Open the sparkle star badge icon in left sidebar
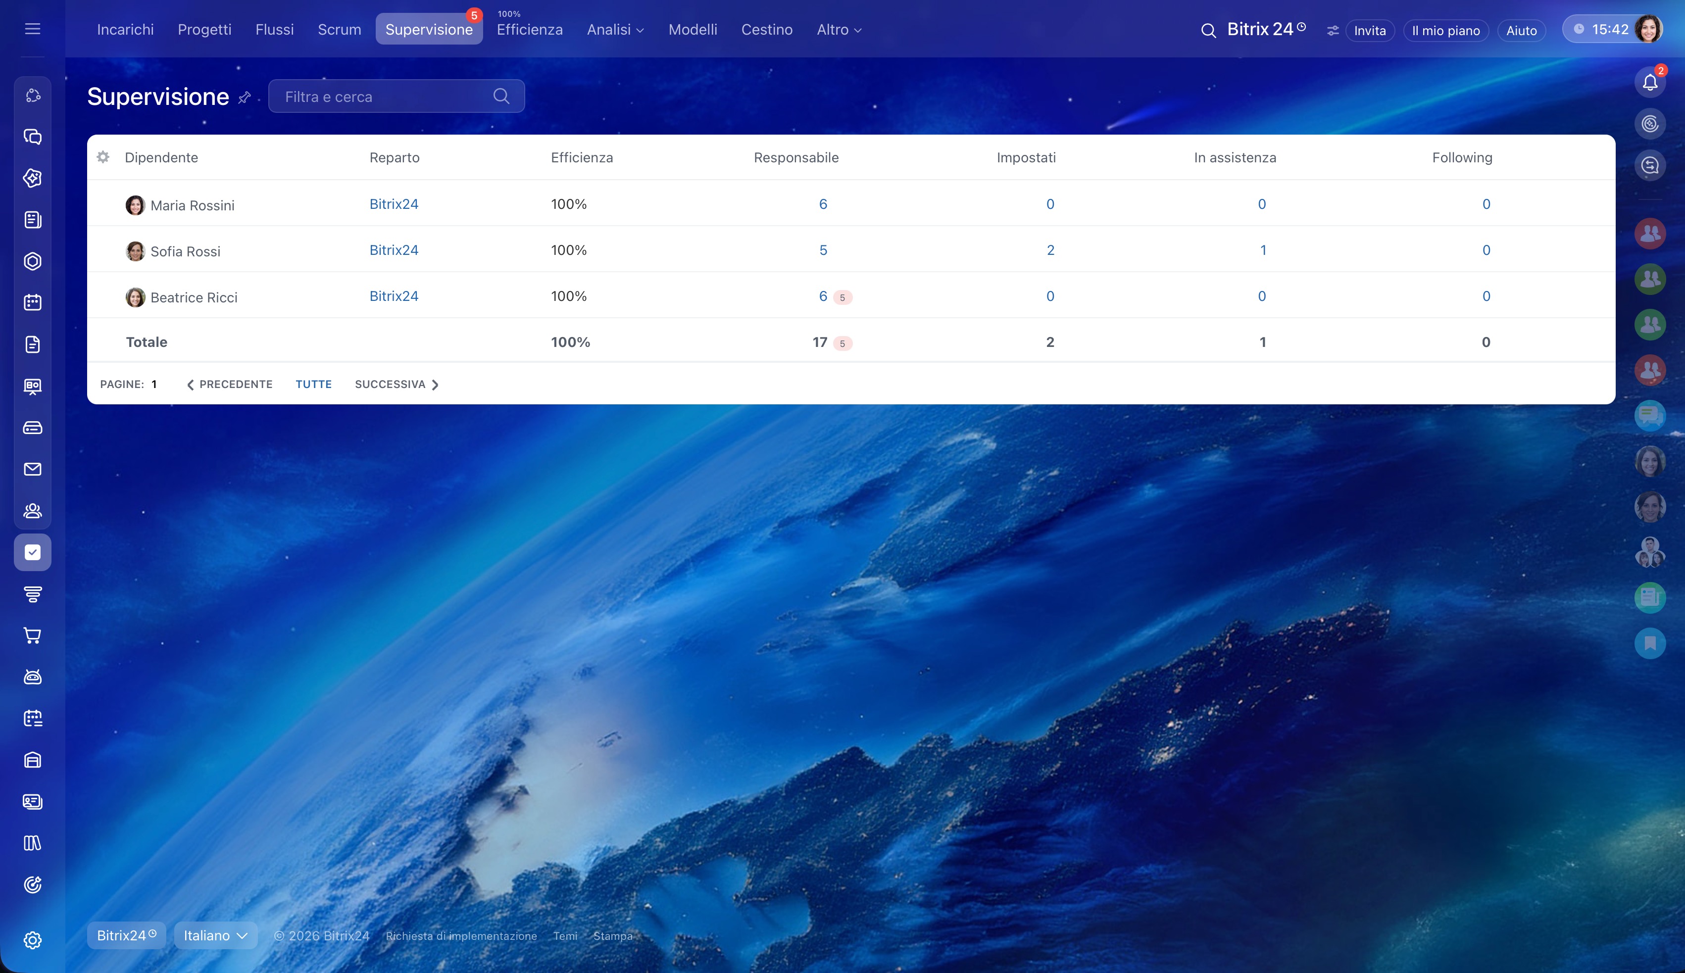1685x973 pixels. (32, 179)
